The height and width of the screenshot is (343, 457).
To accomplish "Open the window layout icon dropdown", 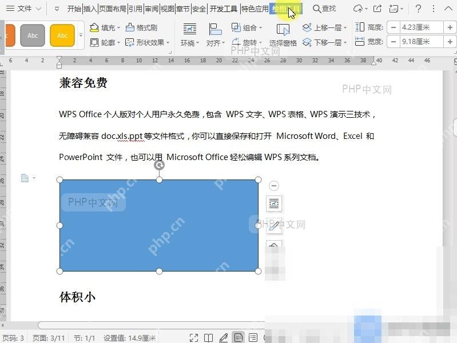I will coord(396,9).
